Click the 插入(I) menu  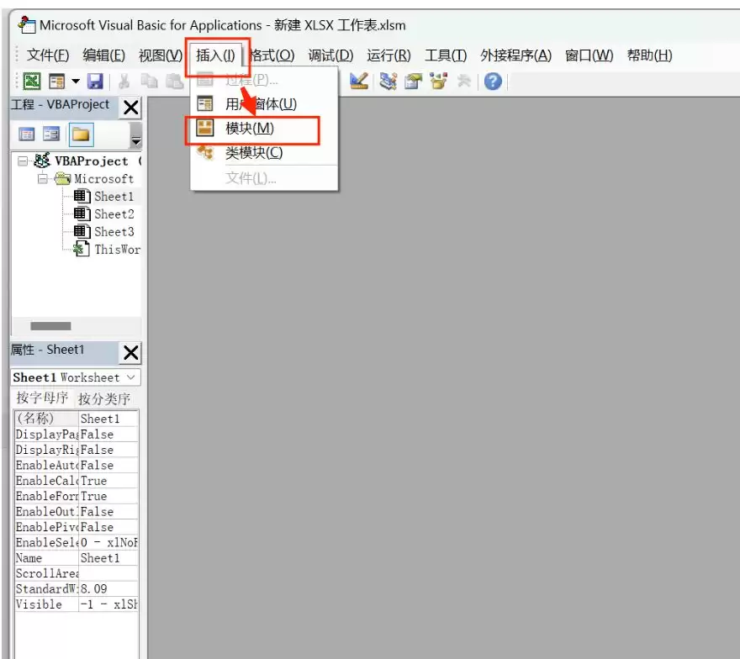click(x=215, y=55)
